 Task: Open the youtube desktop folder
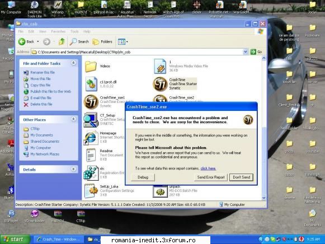tap(312, 147)
